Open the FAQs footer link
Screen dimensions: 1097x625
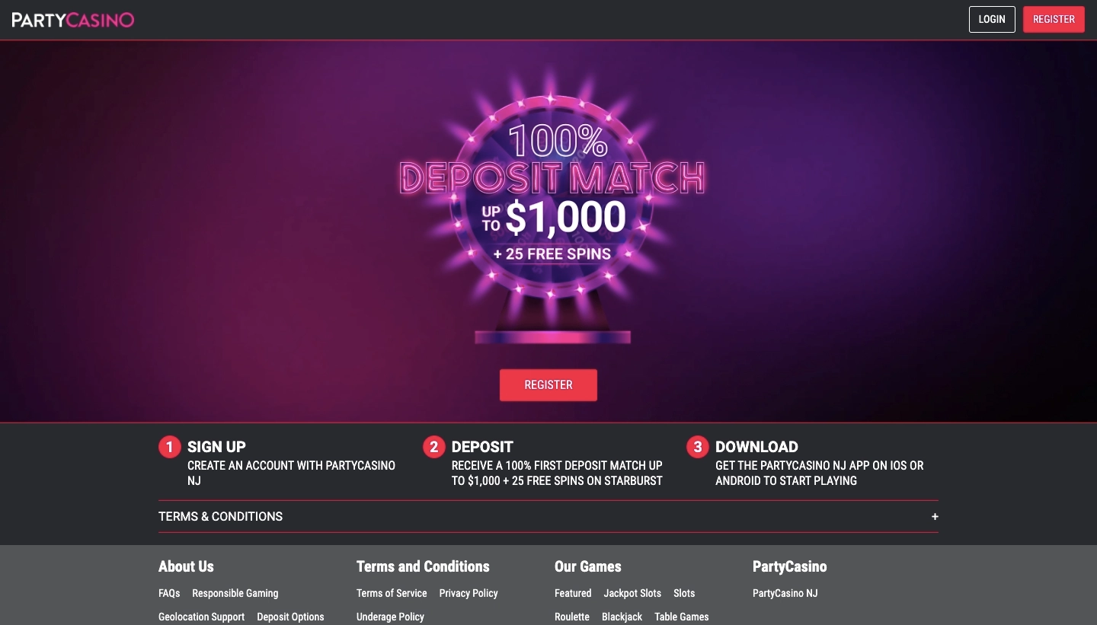169,593
